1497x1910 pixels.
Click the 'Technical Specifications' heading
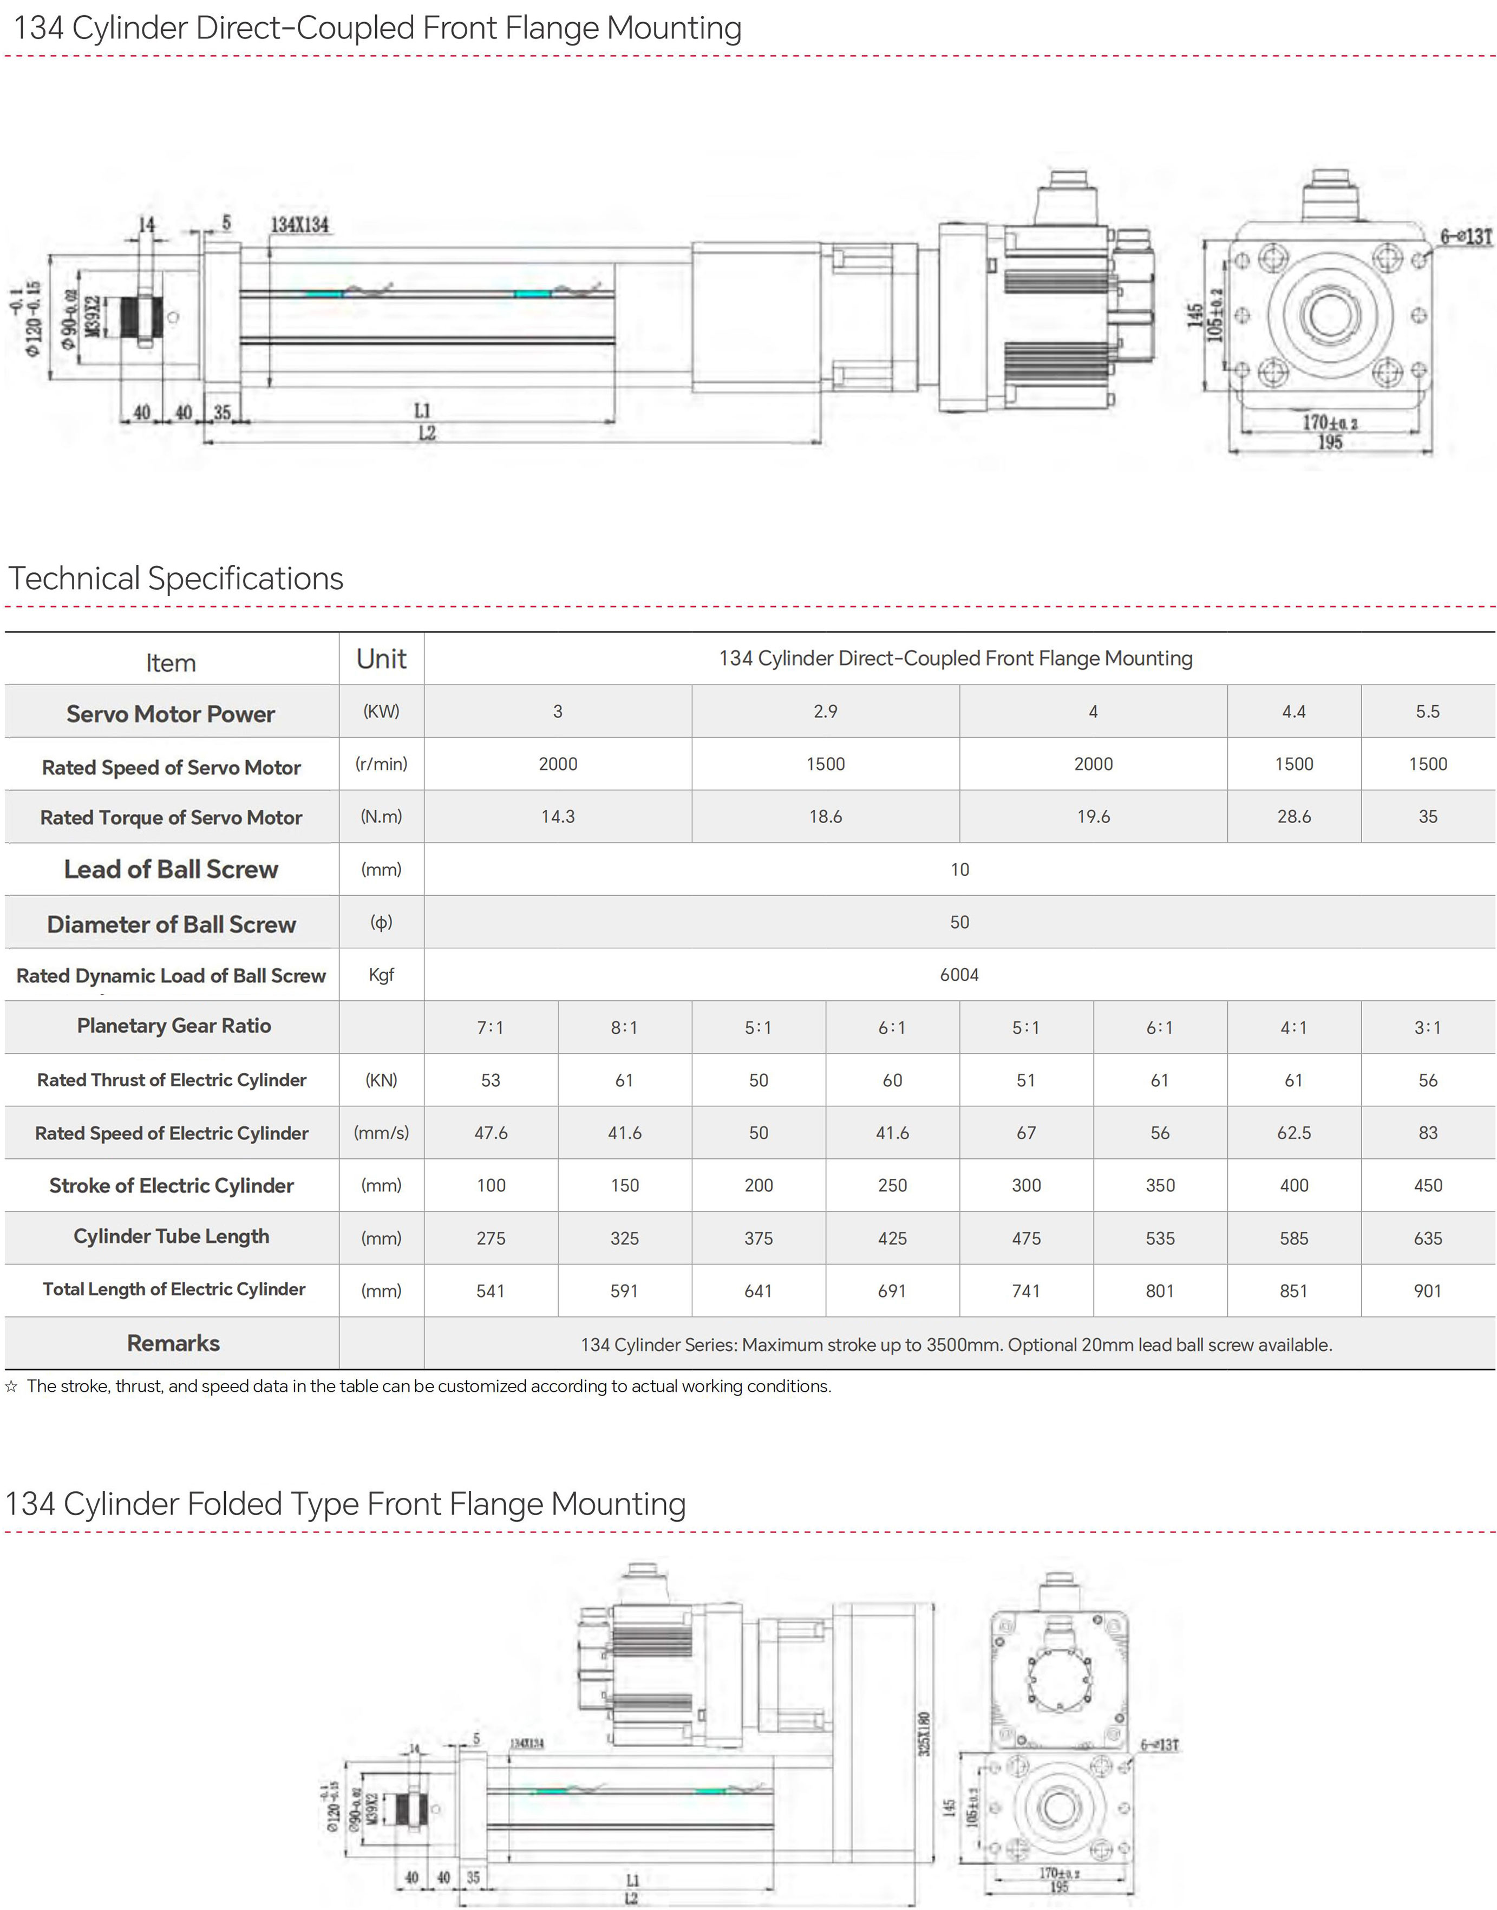[175, 578]
